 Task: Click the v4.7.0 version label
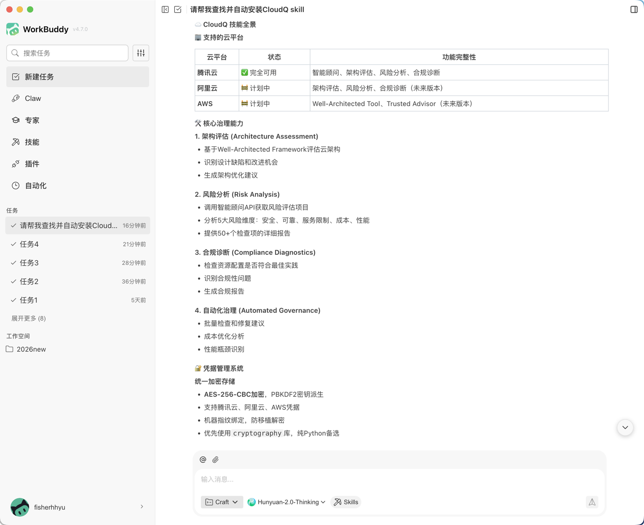pyautogui.click(x=80, y=29)
